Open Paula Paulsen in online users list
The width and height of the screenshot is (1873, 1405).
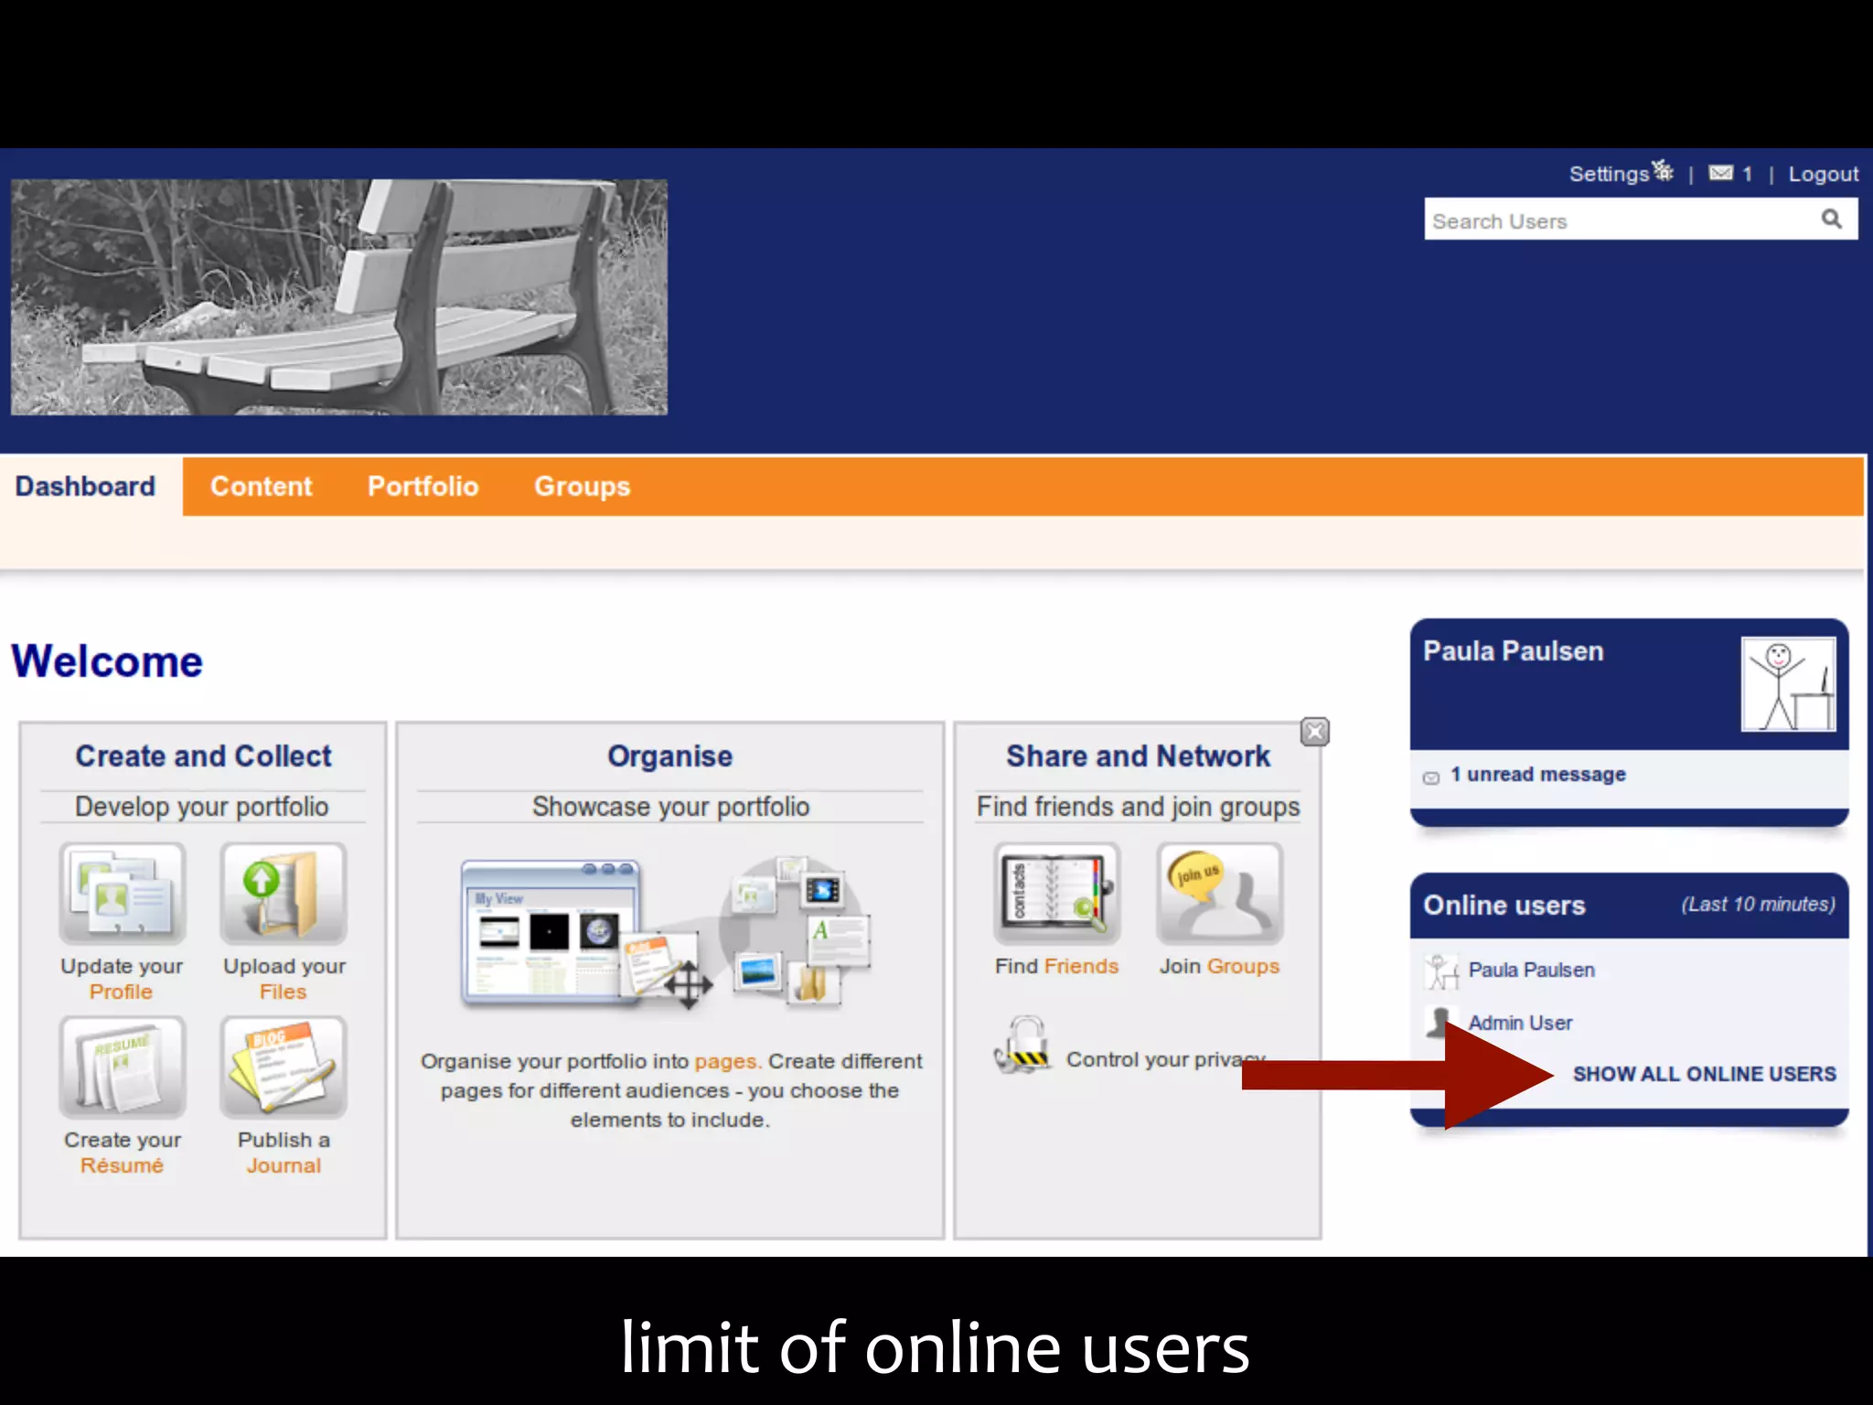click(x=1532, y=970)
